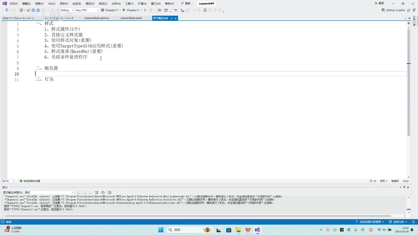Click the line 11 text 三、行为
Viewport: 418px width, 235px height.
(x=44, y=79)
